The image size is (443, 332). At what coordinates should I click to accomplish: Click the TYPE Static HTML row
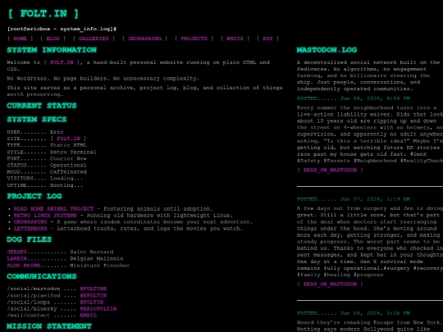point(47,145)
